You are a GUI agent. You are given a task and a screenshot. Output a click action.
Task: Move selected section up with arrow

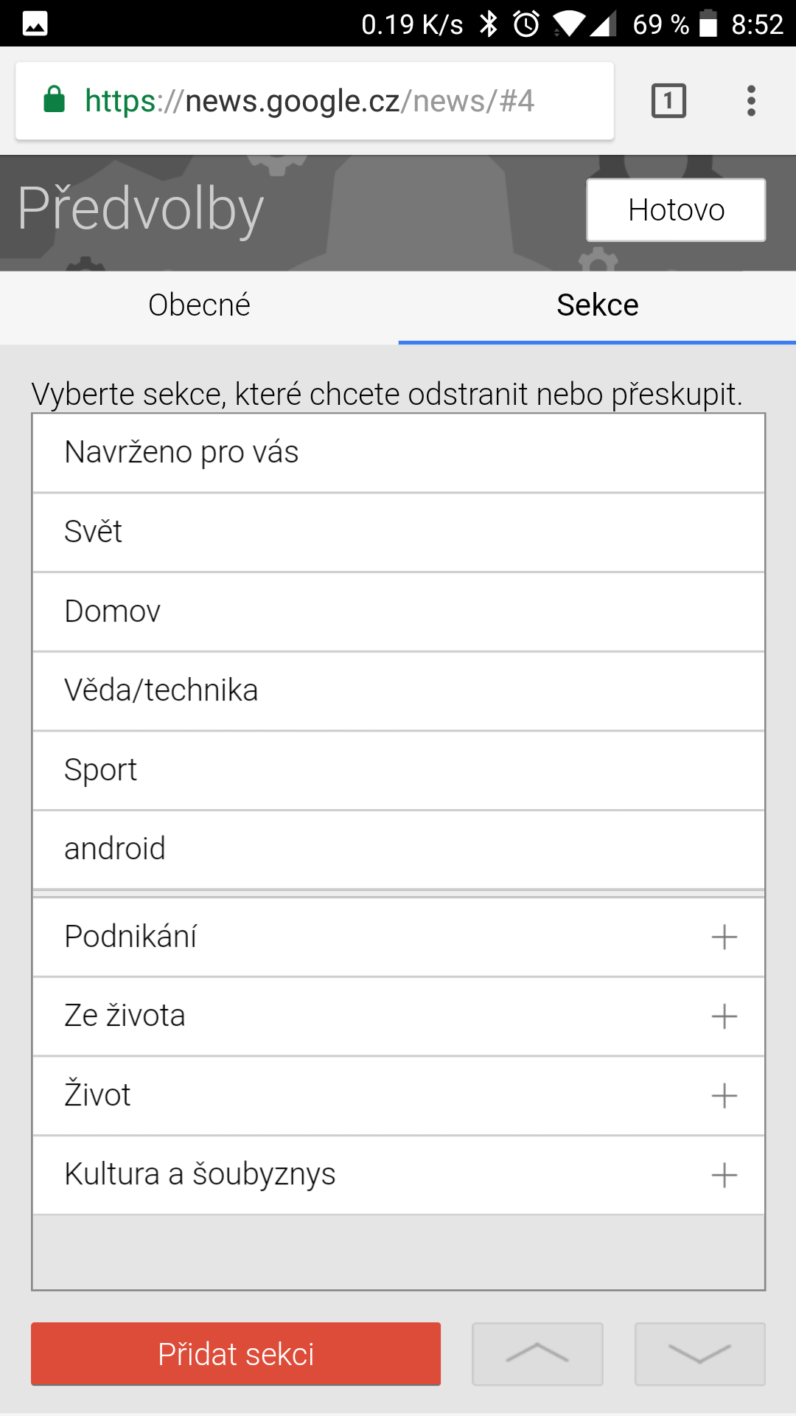tap(537, 1354)
